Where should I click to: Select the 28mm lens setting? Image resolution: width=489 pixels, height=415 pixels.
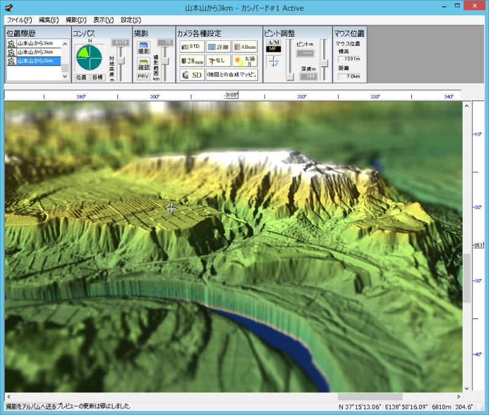(x=191, y=61)
